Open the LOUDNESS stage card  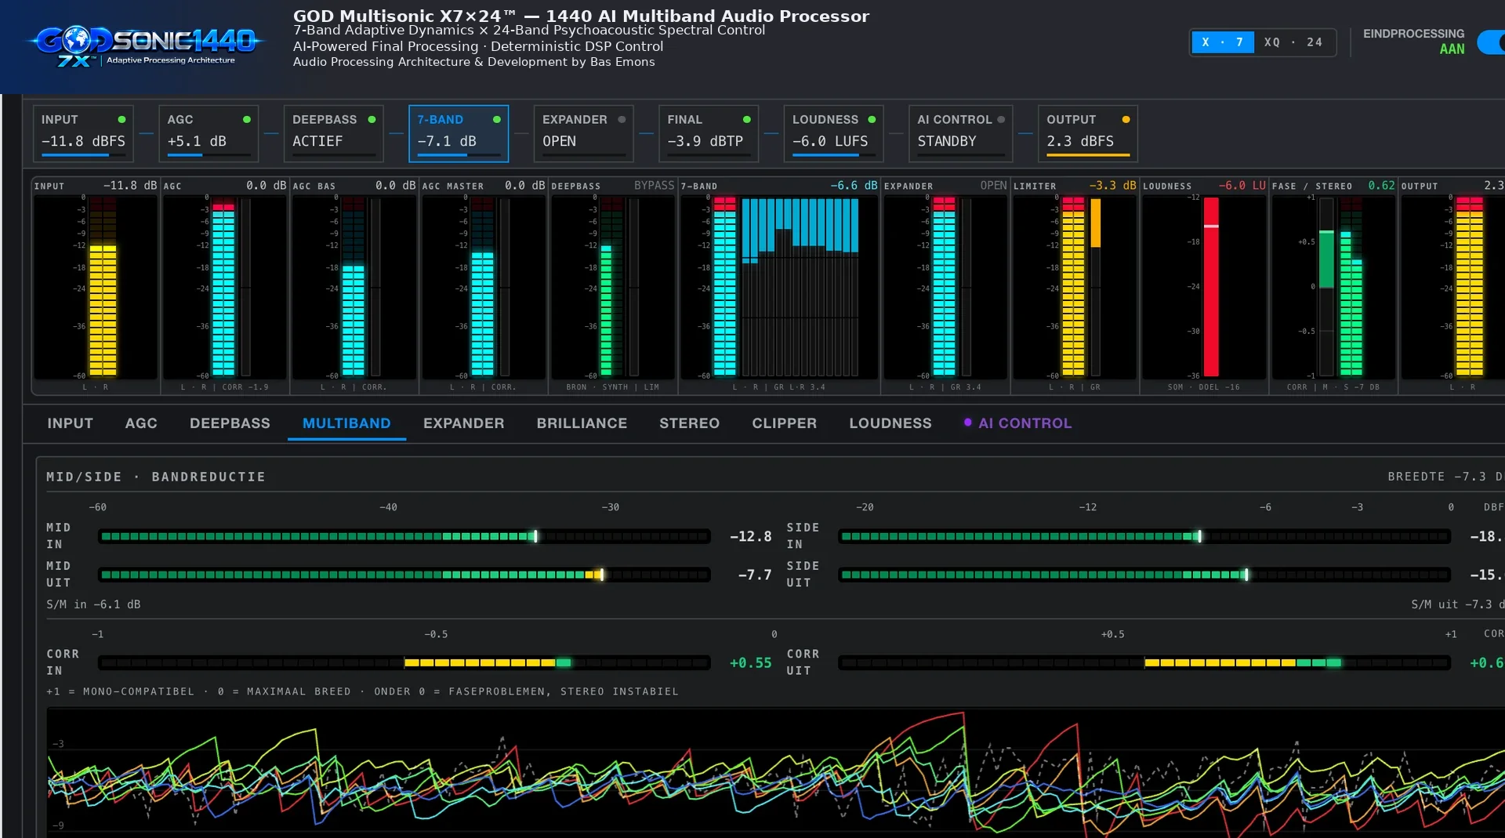(x=833, y=133)
